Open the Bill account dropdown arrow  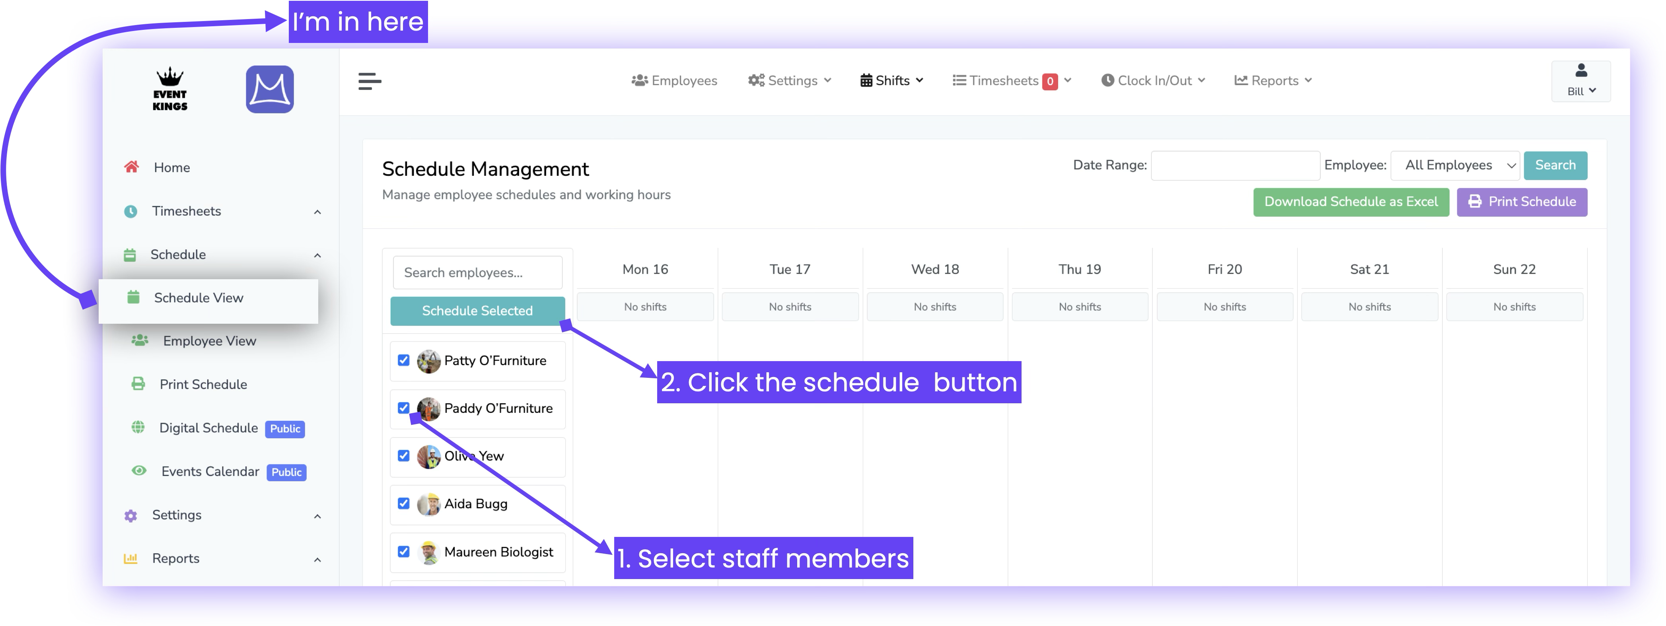pos(1593,91)
